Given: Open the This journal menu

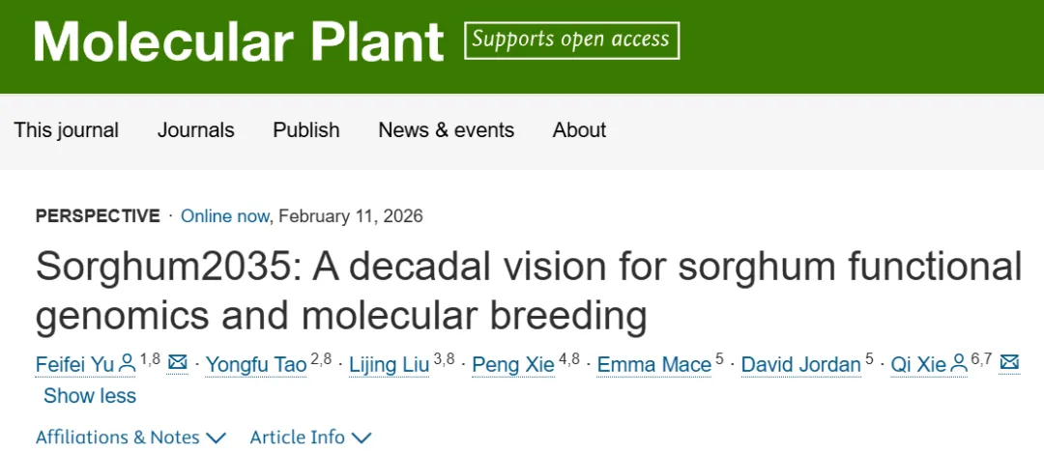Looking at the screenshot, I should point(66,130).
